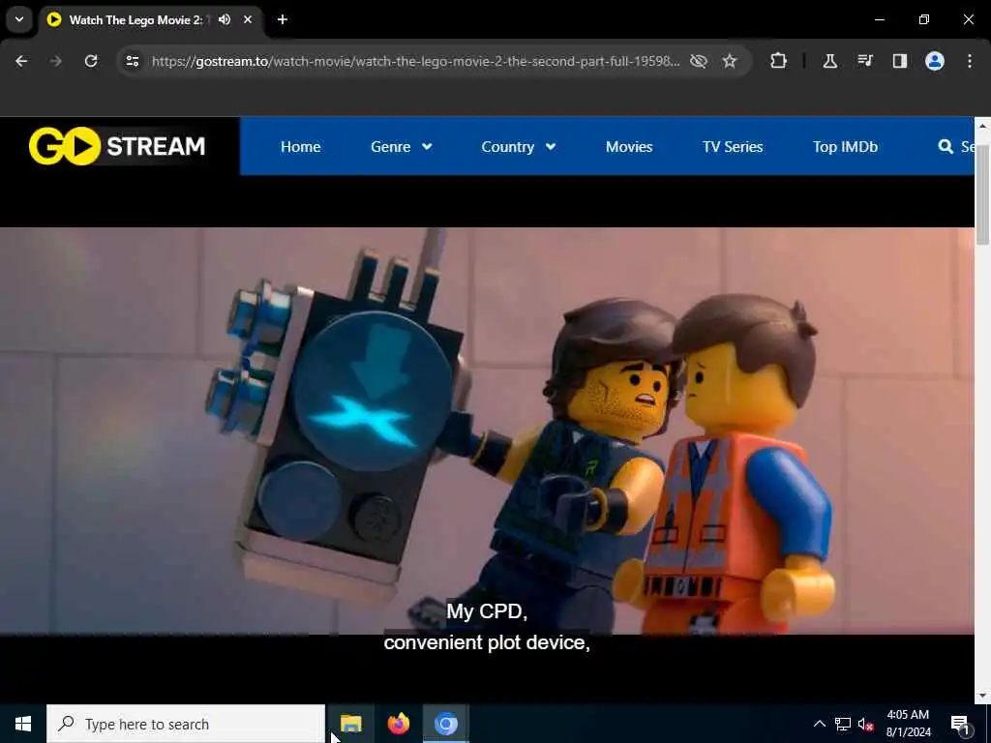
Task: Click the muted volume tray icon
Action: [x=865, y=724]
